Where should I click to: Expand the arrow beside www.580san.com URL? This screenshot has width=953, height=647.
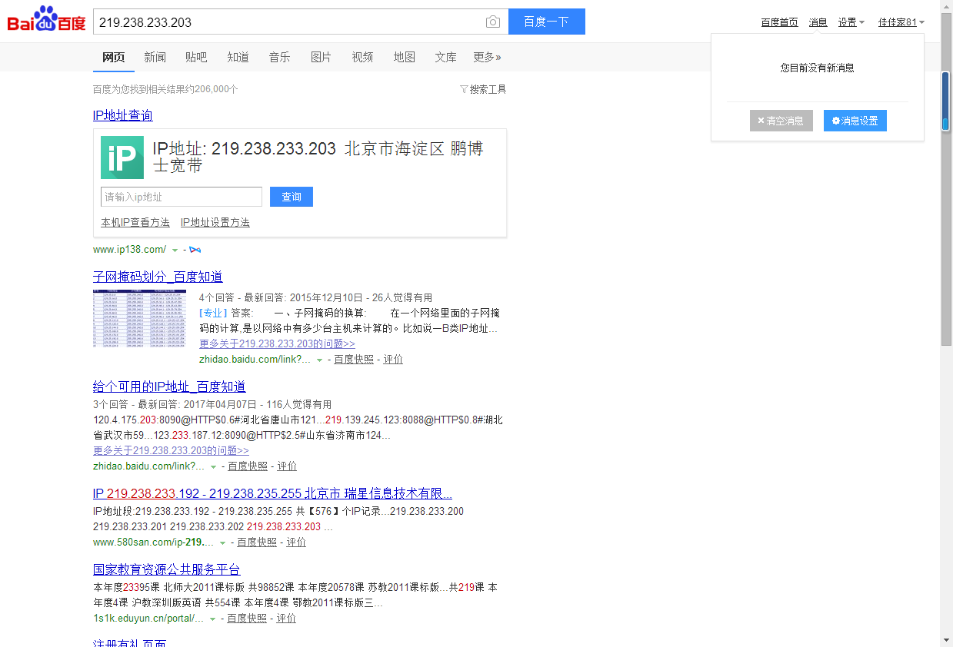point(223,542)
